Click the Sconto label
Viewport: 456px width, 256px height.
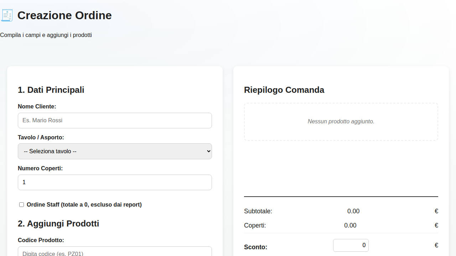point(255,247)
